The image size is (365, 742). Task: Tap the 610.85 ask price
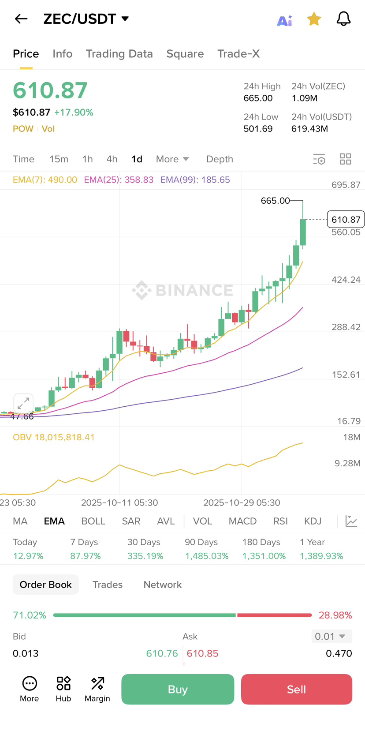pos(202,653)
